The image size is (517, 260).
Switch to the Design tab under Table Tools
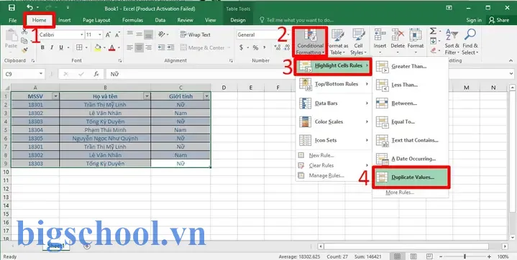coord(238,20)
